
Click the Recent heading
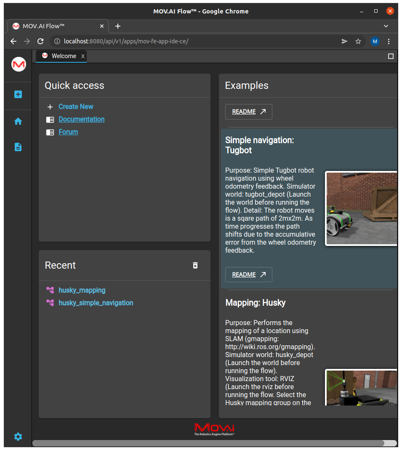coord(60,265)
